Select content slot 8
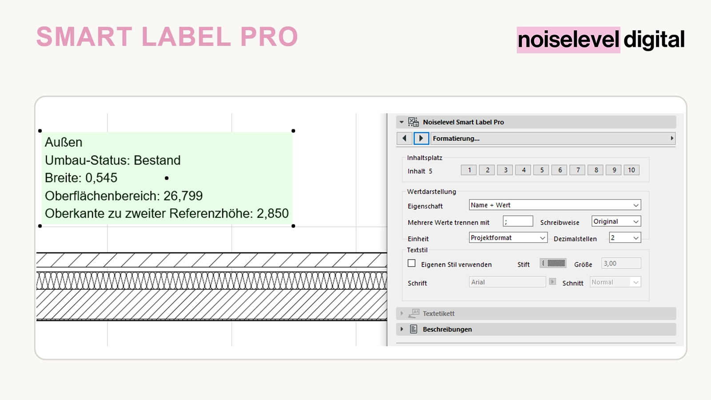Image resolution: width=711 pixels, height=400 pixels. [x=596, y=170]
